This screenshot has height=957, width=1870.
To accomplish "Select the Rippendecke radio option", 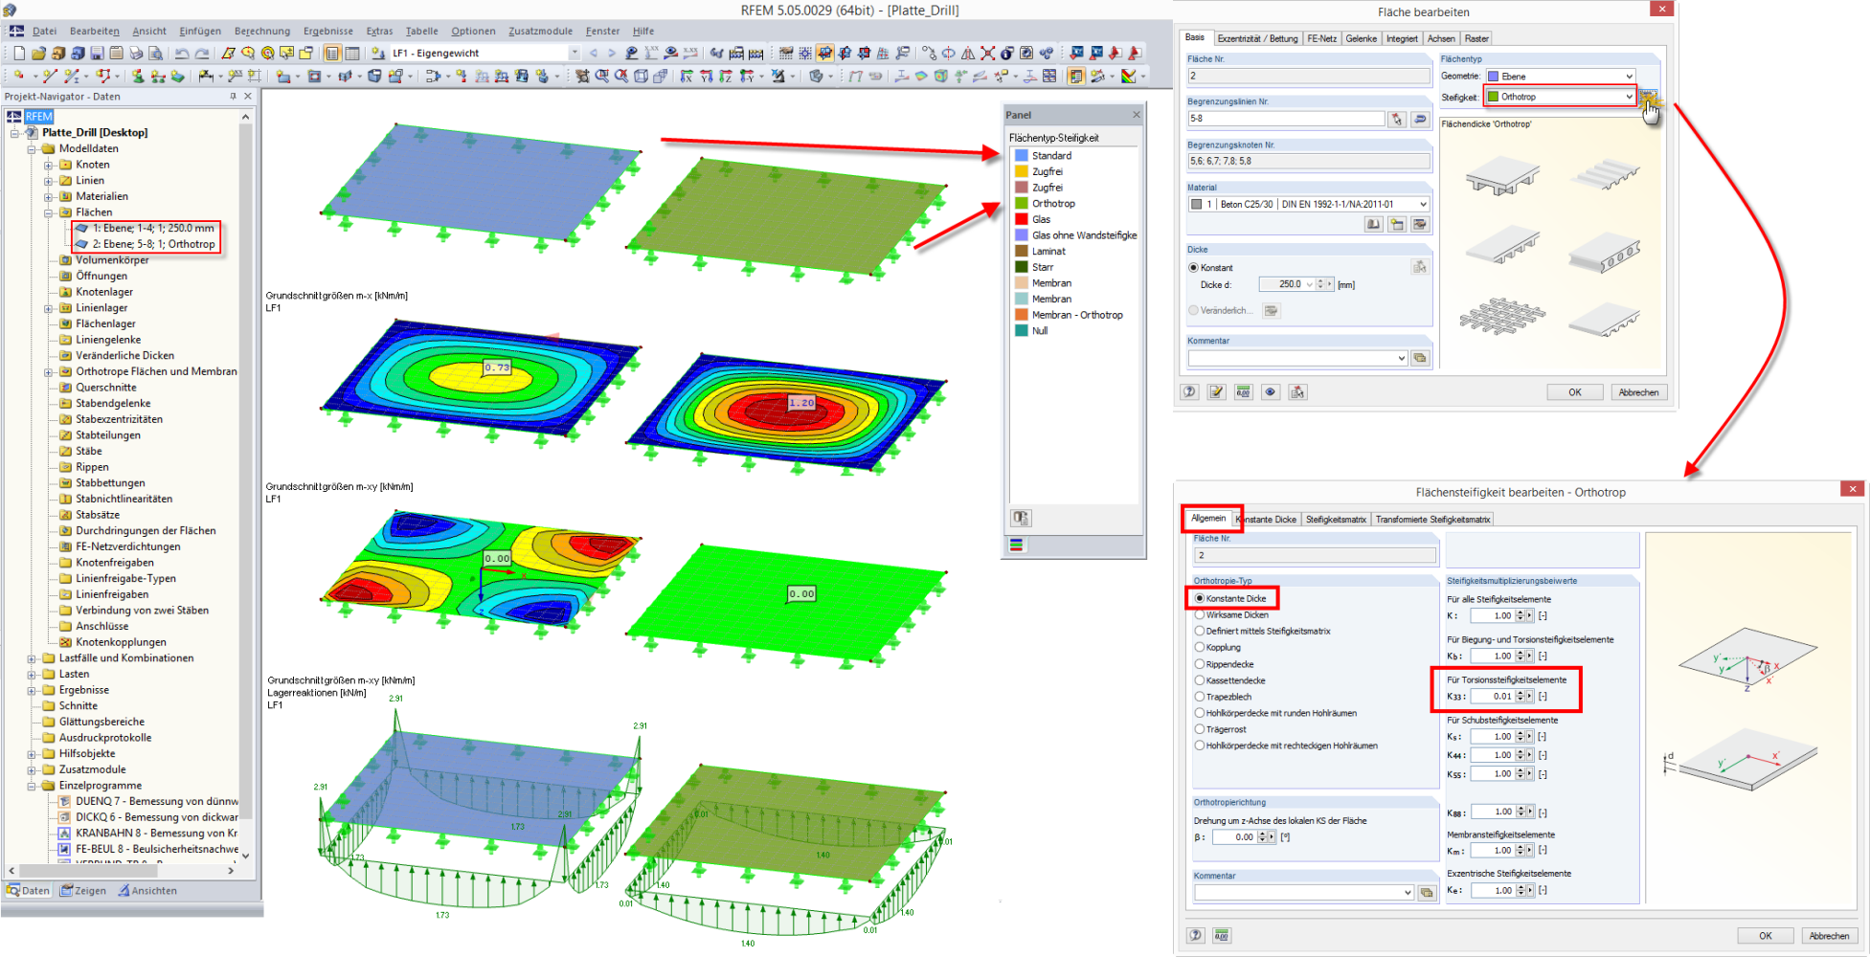I will click(1199, 663).
